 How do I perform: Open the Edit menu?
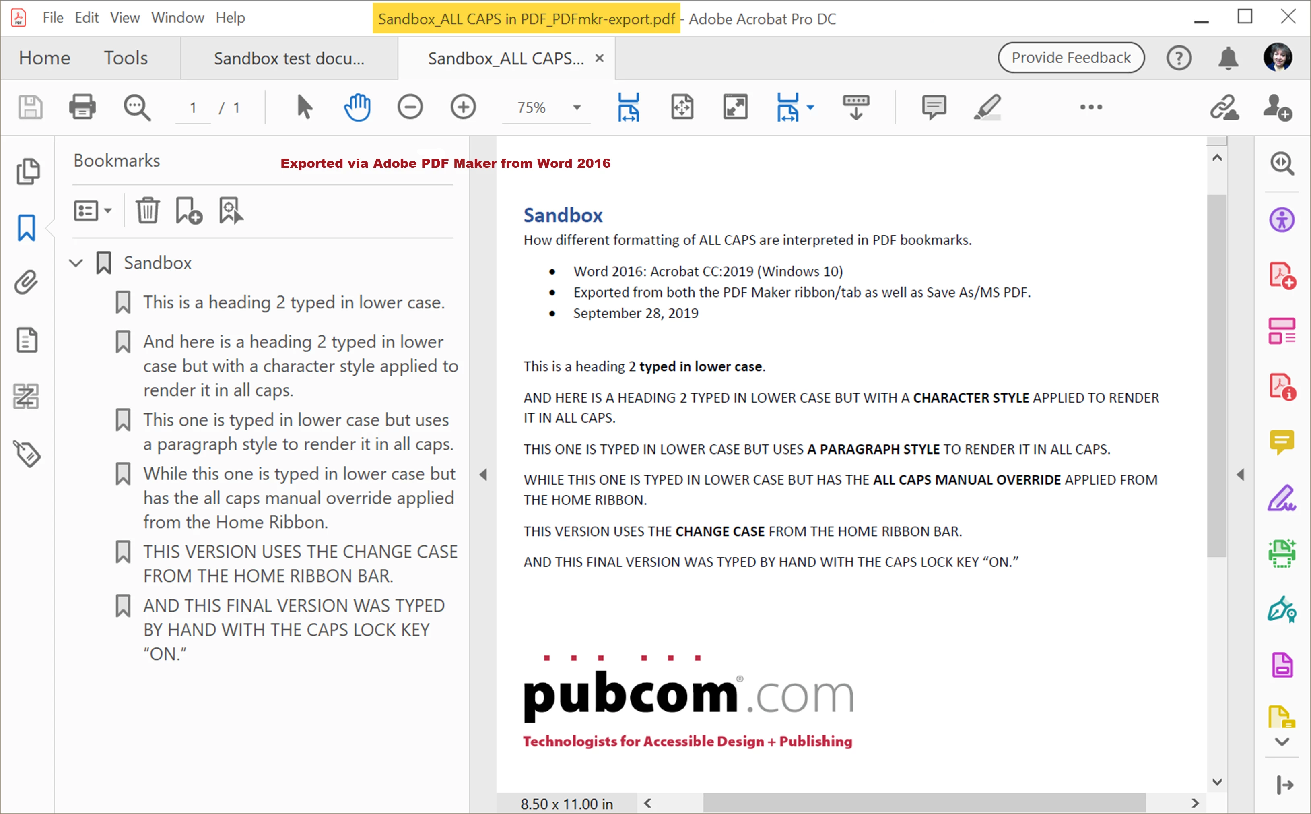coord(86,18)
